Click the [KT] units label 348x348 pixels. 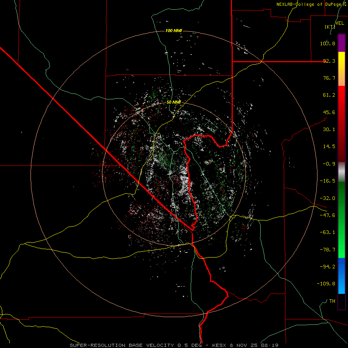click(x=330, y=27)
